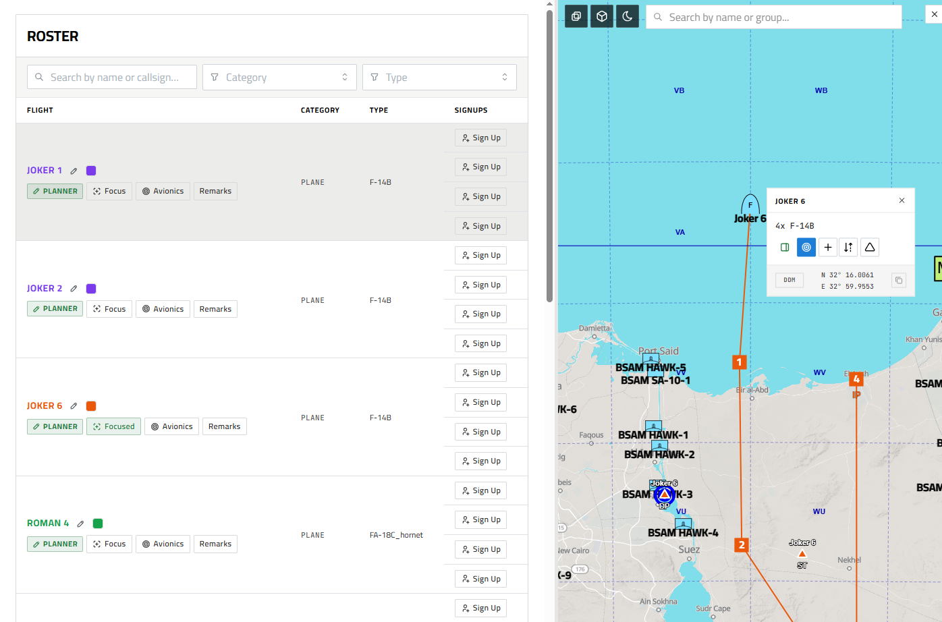
Task: Toggle PLANNER tag on JOKER 6
Action: [x=55, y=426]
